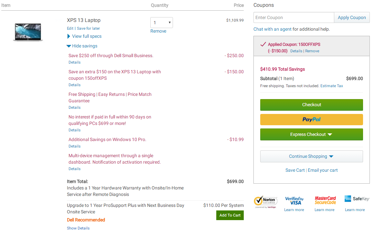
Task: Click the $110.00 Per System text
Action: (223, 205)
